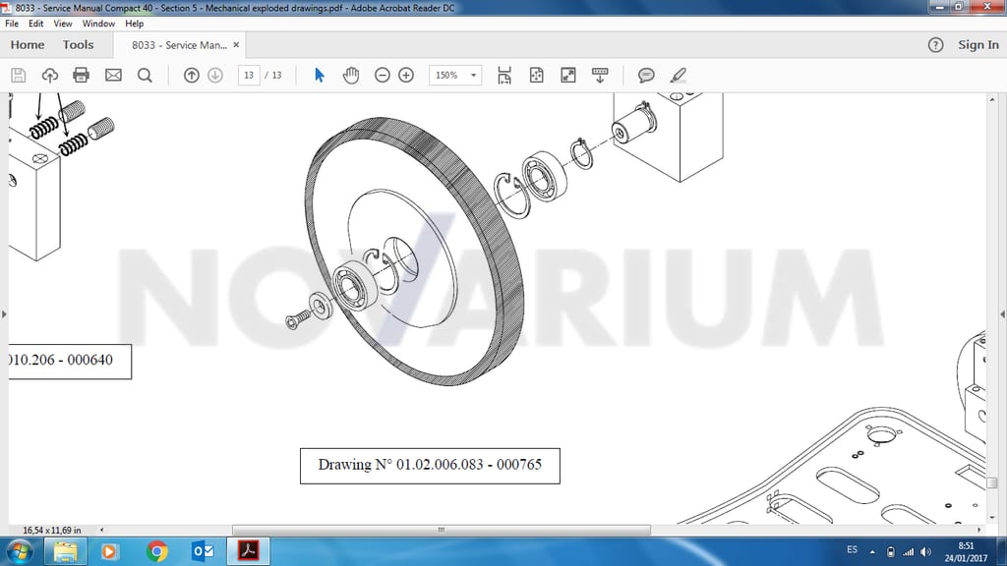Open the Help menu
This screenshot has width=1007, height=566.
click(x=134, y=24)
